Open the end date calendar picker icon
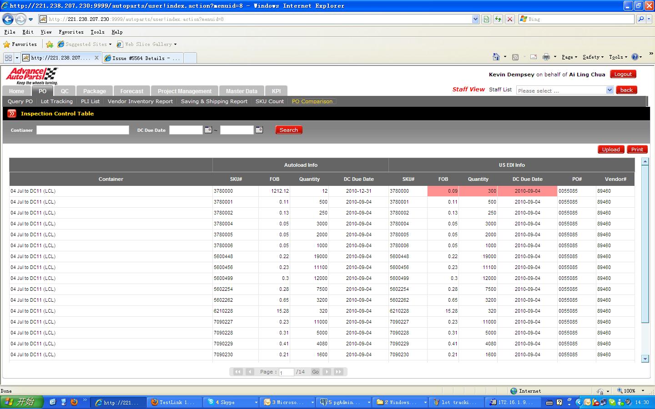The width and height of the screenshot is (655, 409). [x=259, y=130]
